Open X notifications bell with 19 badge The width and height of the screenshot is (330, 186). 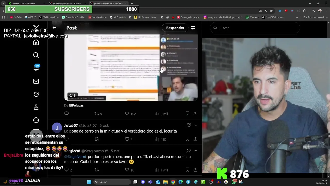(36, 68)
